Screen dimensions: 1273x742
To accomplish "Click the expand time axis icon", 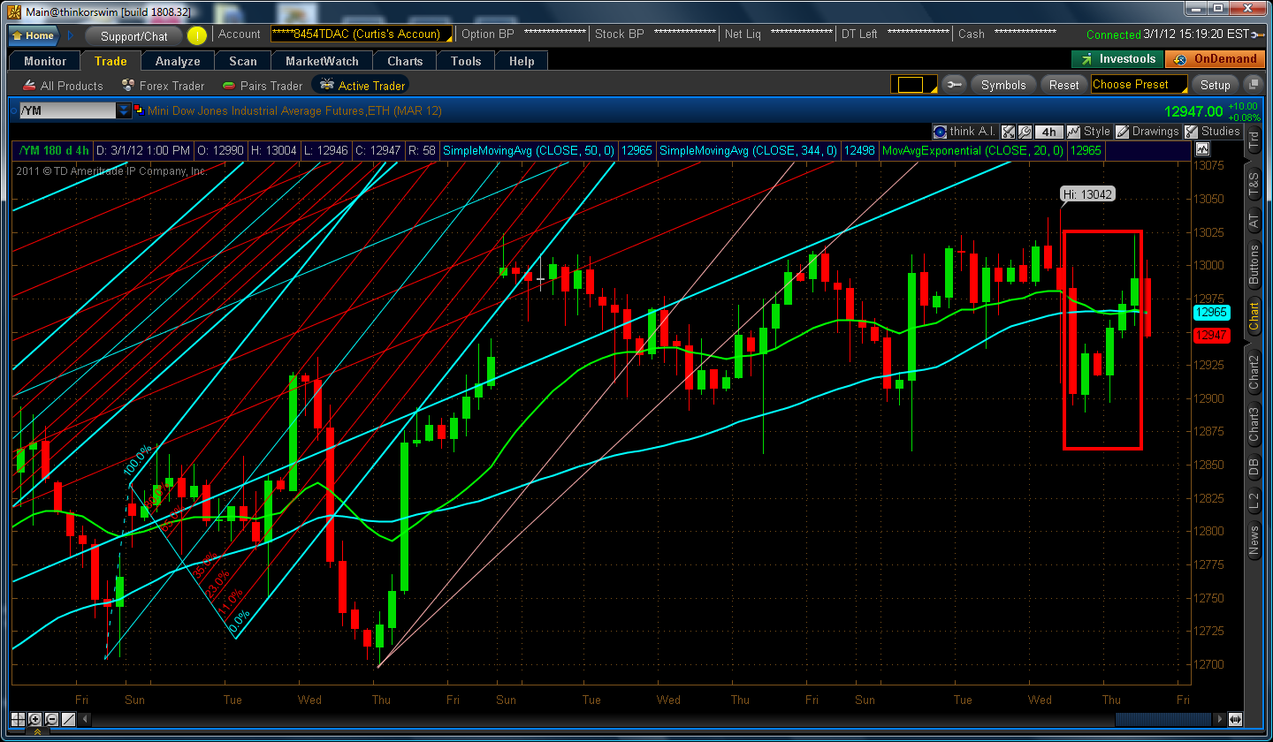I will pos(1235,719).
